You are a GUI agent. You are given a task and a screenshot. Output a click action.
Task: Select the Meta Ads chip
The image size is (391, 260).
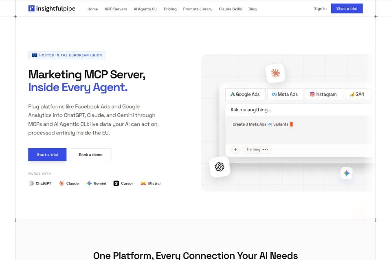(x=285, y=94)
